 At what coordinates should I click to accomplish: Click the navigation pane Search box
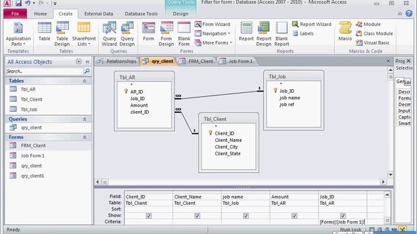point(45,71)
